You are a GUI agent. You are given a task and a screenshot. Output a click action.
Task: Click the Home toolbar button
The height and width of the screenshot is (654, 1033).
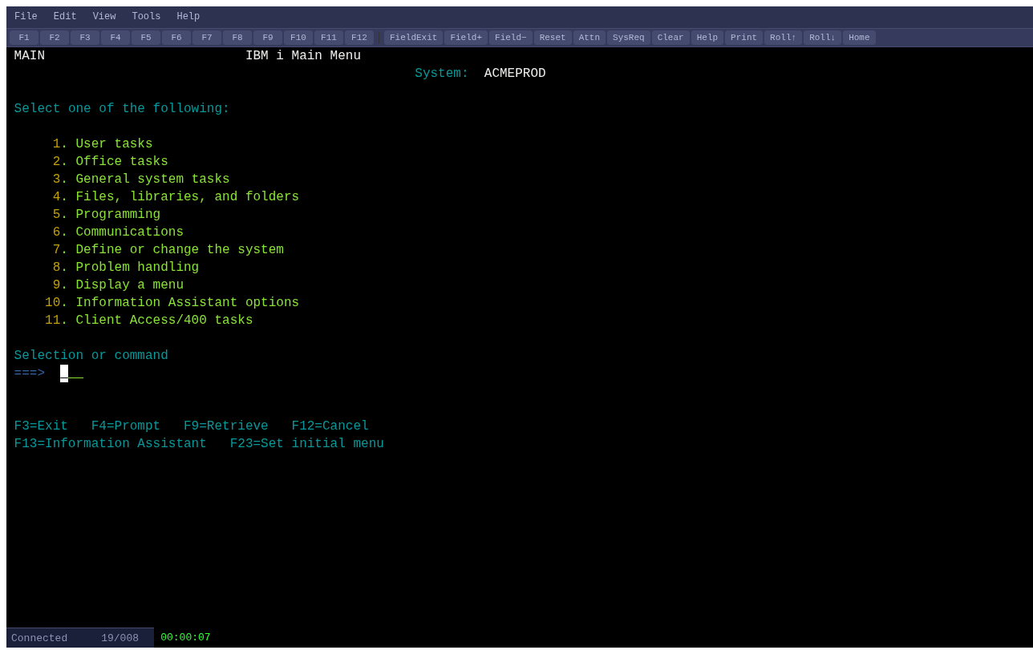(859, 38)
